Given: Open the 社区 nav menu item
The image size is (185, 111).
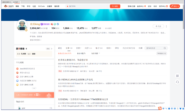Looking at the screenshot, I should (x=34, y=6).
